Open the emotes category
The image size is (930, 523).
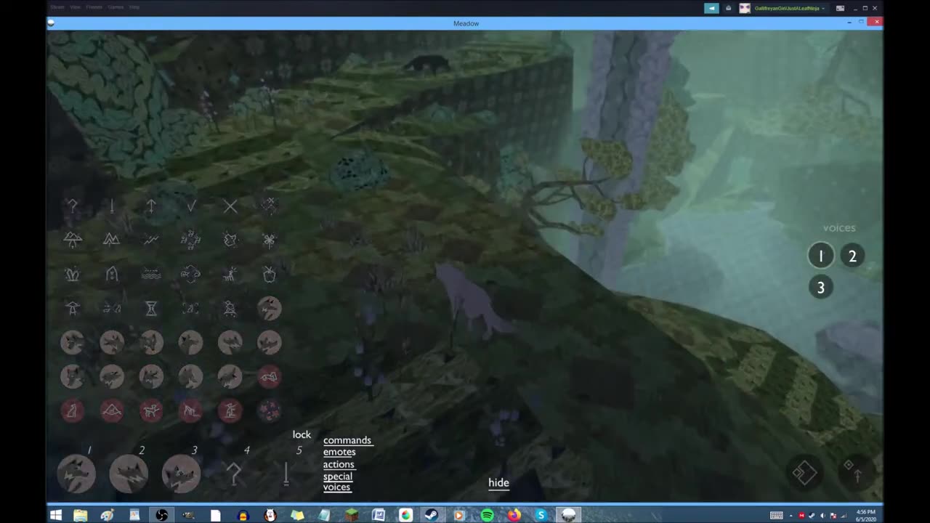339,452
